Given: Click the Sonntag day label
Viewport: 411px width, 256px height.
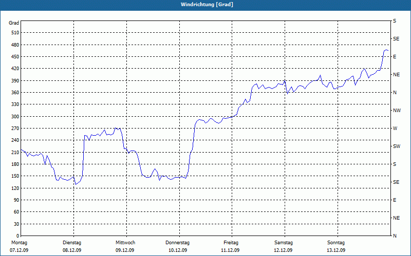Looking at the screenshot, I should (x=336, y=243).
